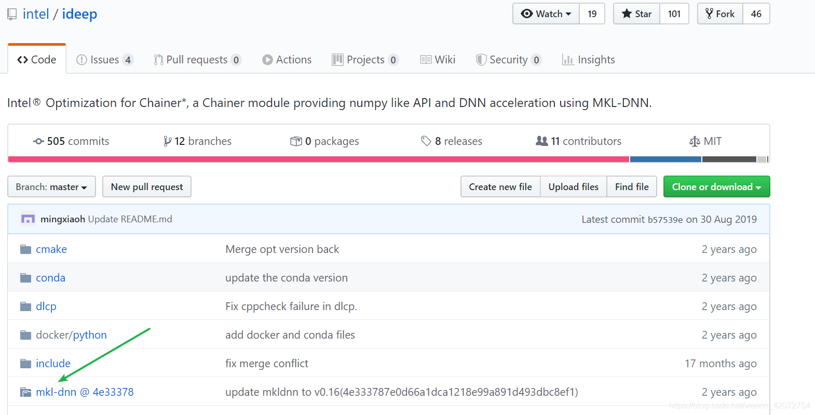Viewport: 815px width, 415px height.
Task: Click the branches fork icon
Action: pos(167,141)
